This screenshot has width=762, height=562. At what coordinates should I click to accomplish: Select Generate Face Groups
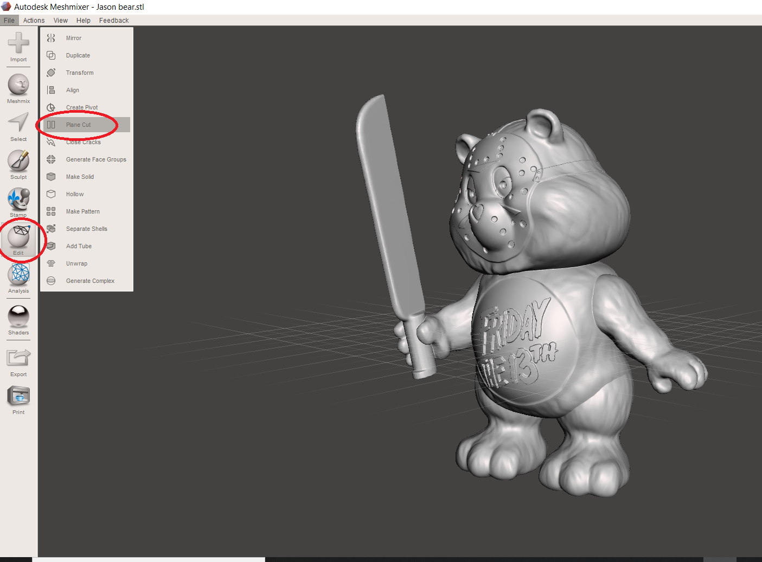(87, 159)
